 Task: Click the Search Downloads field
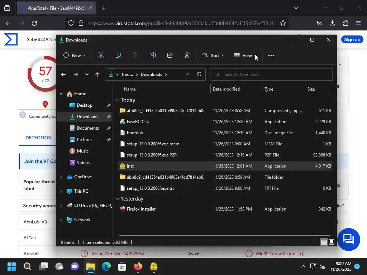coord(271,74)
